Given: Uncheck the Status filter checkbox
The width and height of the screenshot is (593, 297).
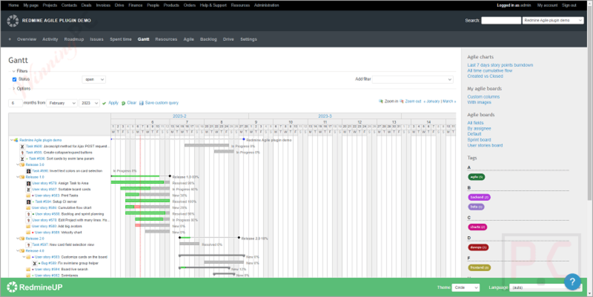Looking at the screenshot, I should 14,80.
